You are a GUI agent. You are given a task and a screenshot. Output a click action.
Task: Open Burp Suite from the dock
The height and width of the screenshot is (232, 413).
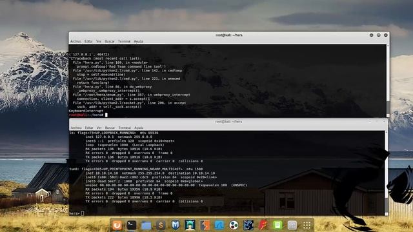click(205, 225)
